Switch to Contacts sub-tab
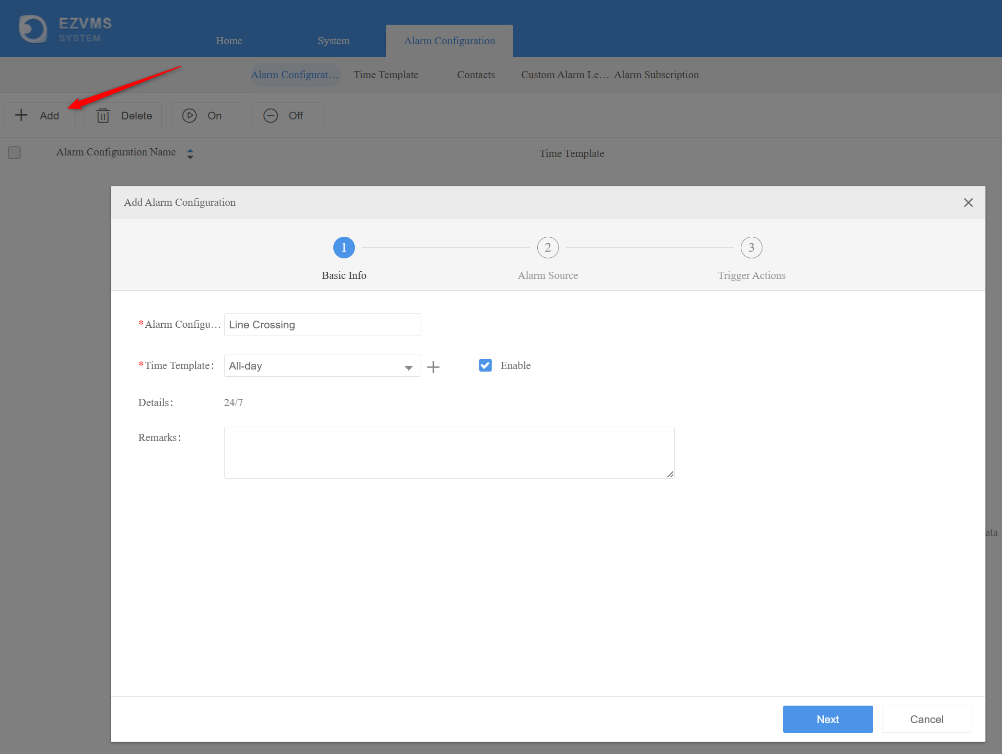This screenshot has height=754, width=1002. click(476, 75)
